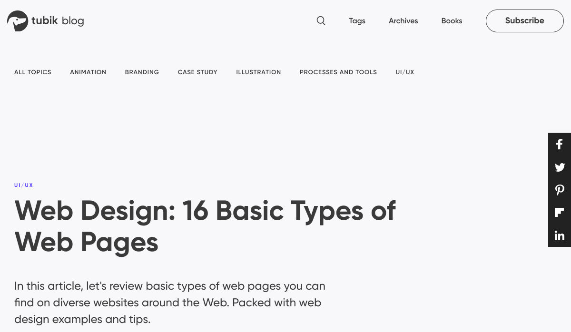Share article on Flipboard

(x=560, y=213)
